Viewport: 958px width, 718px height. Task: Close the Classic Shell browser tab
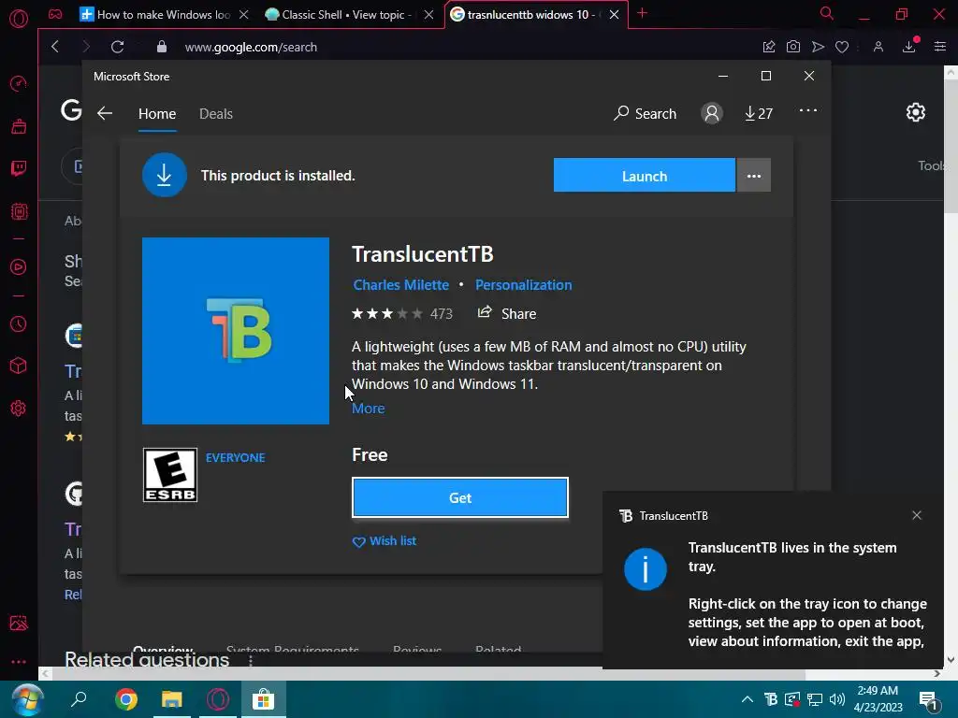click(x=428, y=15)
